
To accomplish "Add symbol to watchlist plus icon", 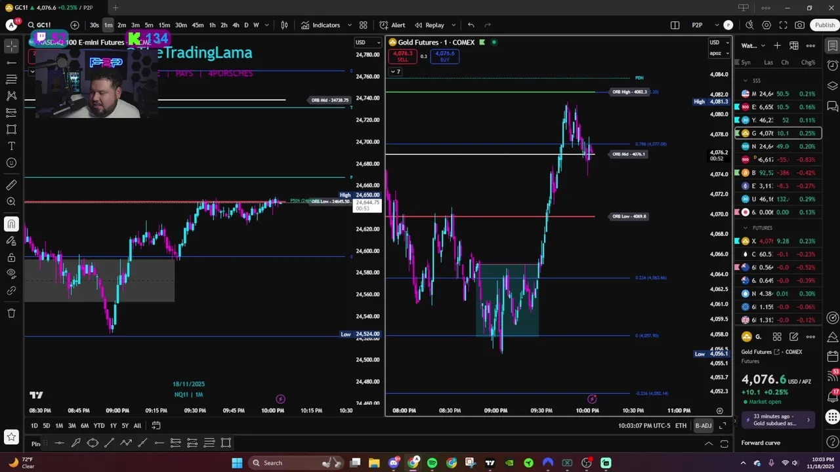I will (x=777, y=45).
